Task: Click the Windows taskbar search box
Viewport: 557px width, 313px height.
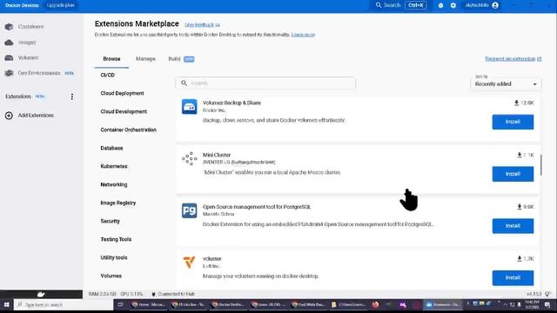Action: point(64,304)
